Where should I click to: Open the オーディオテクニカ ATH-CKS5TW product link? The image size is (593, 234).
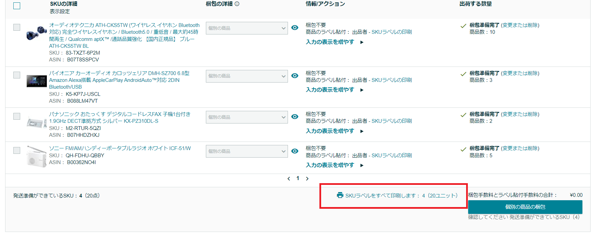pyautogui.click(x=124, y=35)
